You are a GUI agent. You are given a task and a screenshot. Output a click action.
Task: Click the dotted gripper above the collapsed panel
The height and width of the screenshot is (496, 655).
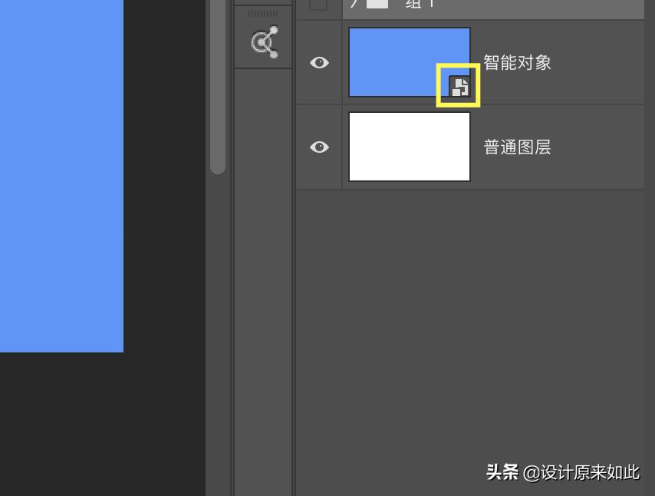pyautogui.click(x=263, y=13)
